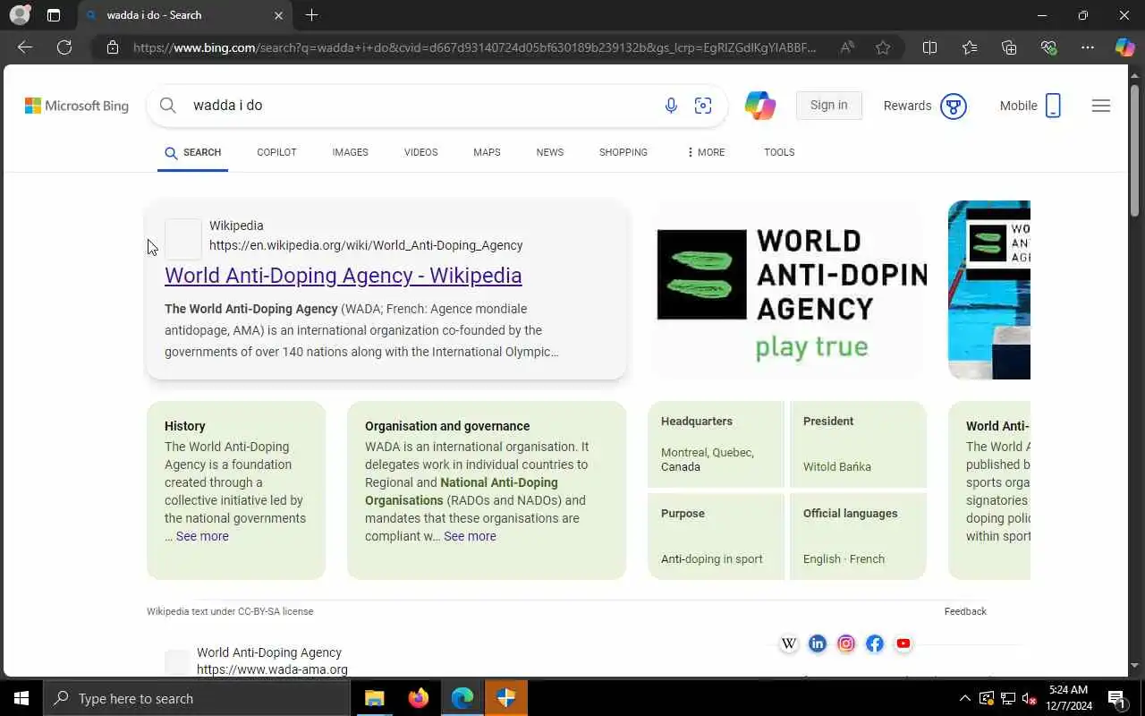Viewport: 1145px width, 716px height.
Task: Open Facebook social icon
Action: click(x=875, y=644)
